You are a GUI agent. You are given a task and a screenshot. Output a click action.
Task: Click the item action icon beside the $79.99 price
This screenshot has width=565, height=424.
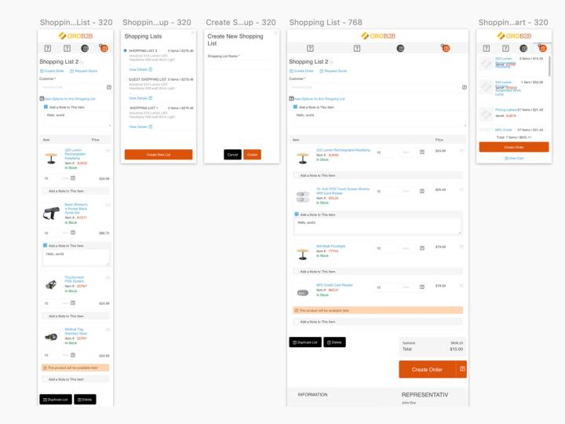coord(461,247)
